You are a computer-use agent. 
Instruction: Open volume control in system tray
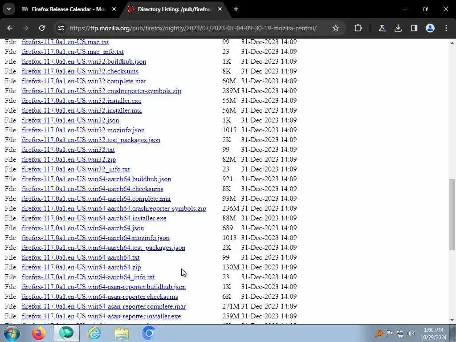coord(411,333)
